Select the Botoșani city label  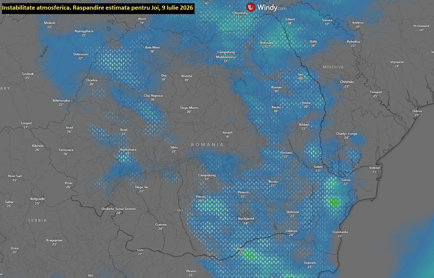coord(267,43)
